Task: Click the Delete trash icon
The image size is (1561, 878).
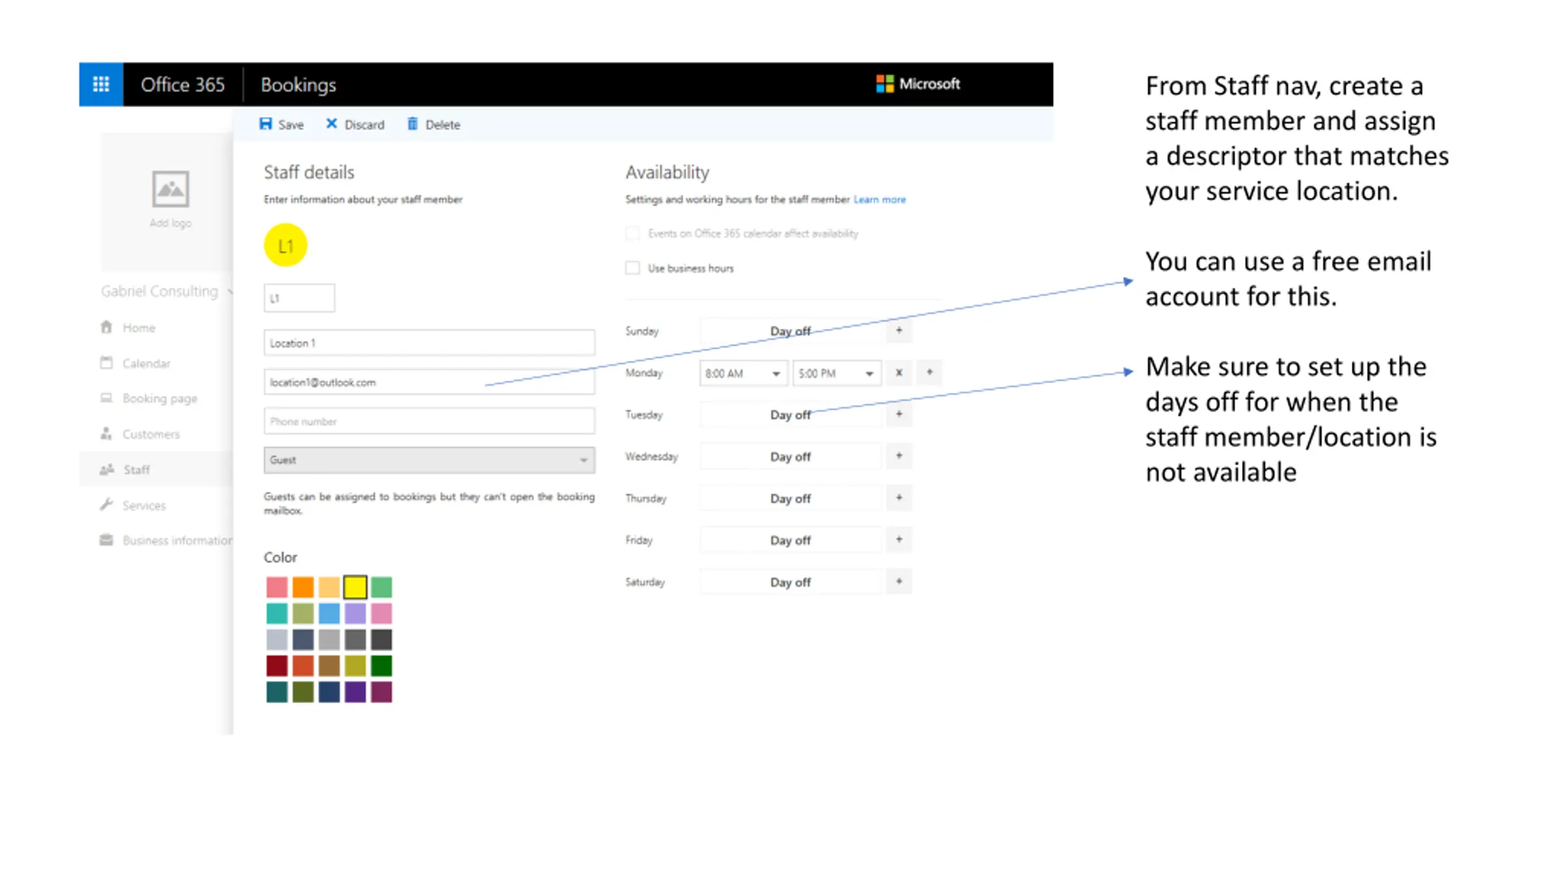Action: click(413, 124)
